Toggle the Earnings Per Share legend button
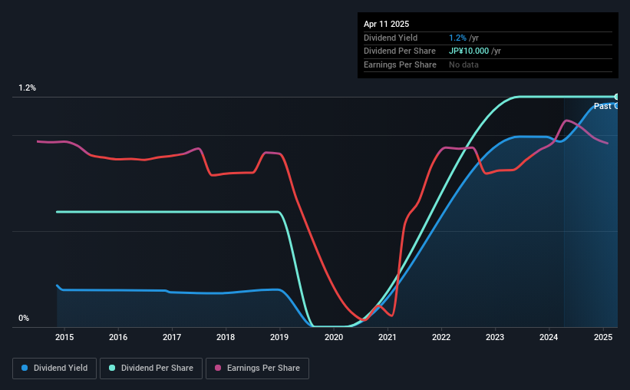Image resolution: width=630 pixels, height=390 pixels. coord(257,369)
